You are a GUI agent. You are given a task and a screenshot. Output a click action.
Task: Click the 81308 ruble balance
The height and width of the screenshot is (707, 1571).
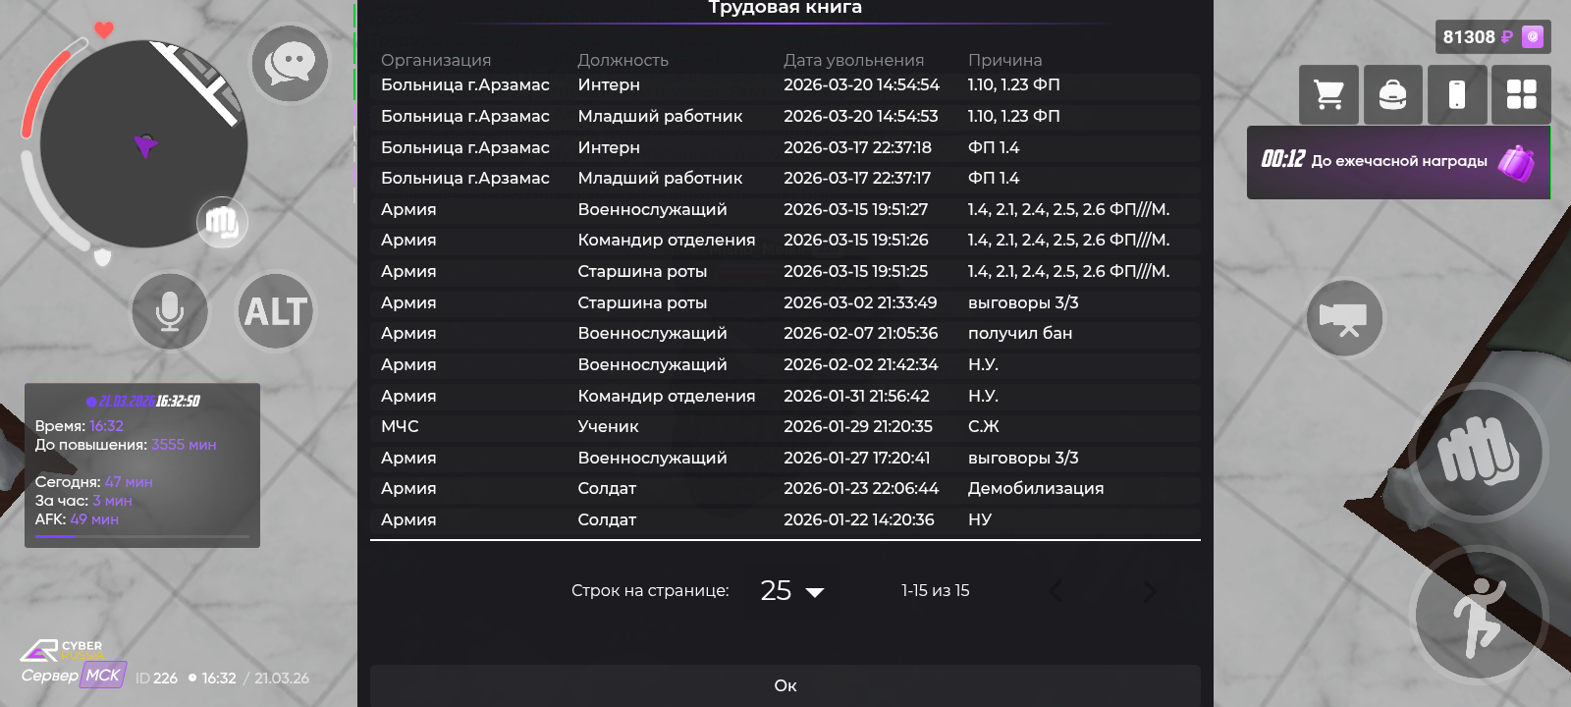coord(1478,37)
